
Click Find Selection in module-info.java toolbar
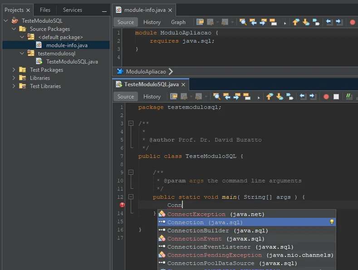click(243, 22)
